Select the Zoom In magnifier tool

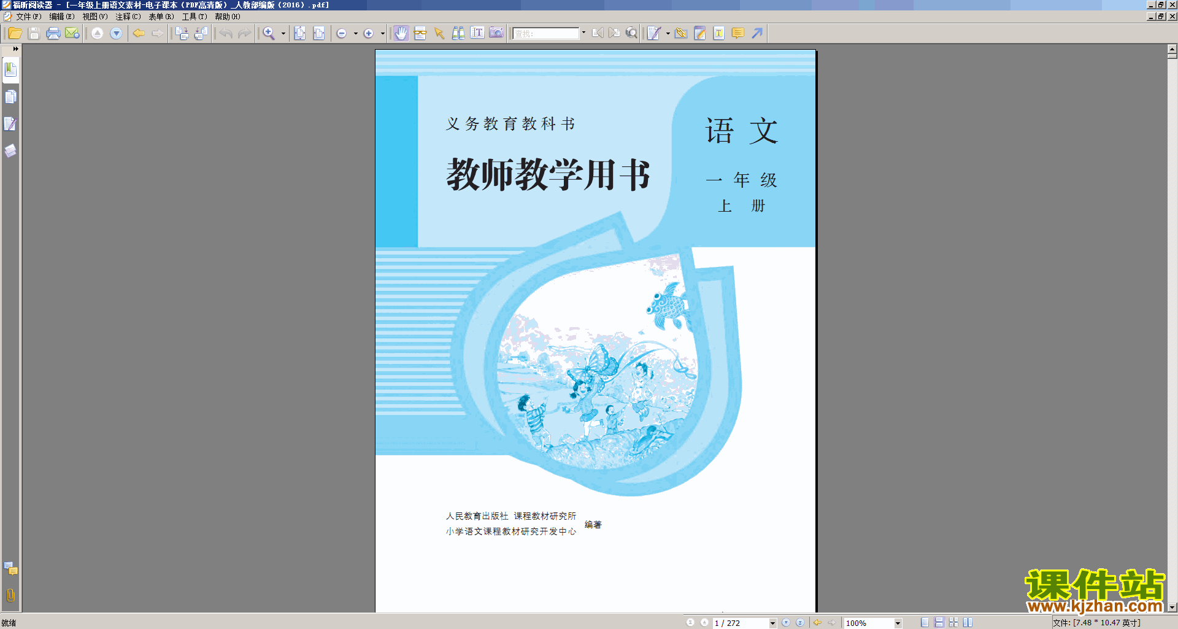tap(269, 33)
